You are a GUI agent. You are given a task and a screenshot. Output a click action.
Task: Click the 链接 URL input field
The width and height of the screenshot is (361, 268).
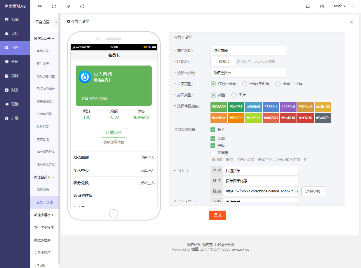[x=261, y=191]
